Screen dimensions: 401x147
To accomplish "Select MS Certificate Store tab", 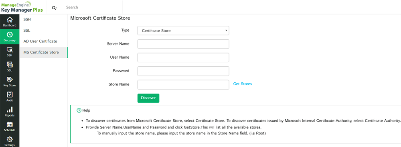I will click(43, 53).
